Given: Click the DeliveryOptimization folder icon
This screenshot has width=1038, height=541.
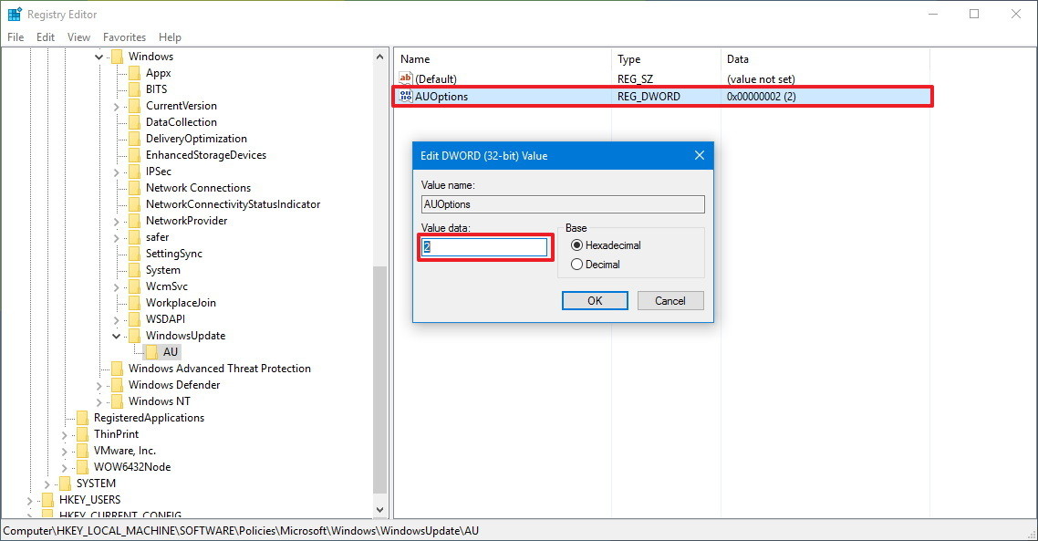Looking at the screenshot, I should 134,139.
